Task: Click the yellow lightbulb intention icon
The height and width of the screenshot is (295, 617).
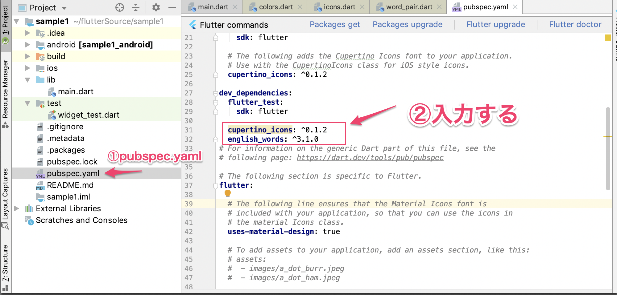Action: pos(228,194)
